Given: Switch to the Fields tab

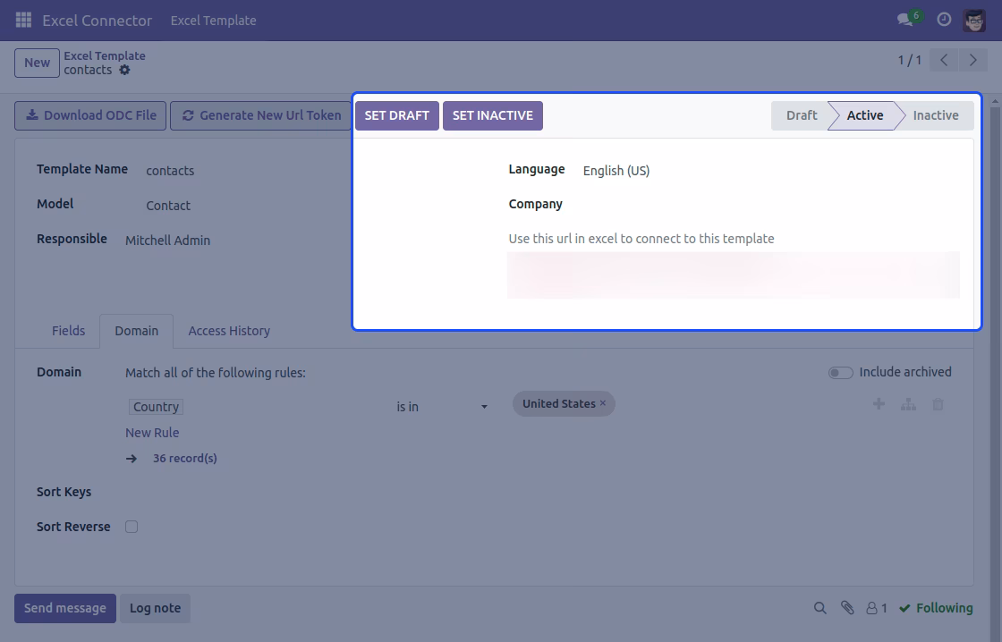Looking at the screenshot, I should [x=68, y=331].
